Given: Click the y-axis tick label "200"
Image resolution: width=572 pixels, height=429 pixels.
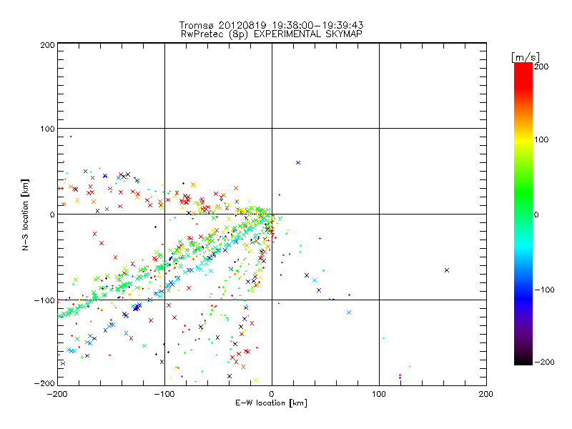Looking at the screenshot, I should [x=47, y=45].
